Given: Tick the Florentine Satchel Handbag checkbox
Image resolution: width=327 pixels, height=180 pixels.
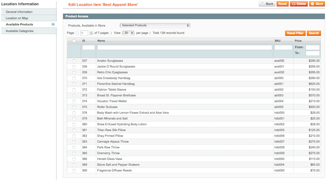Looking at the screenshot, I should (74, 84).
